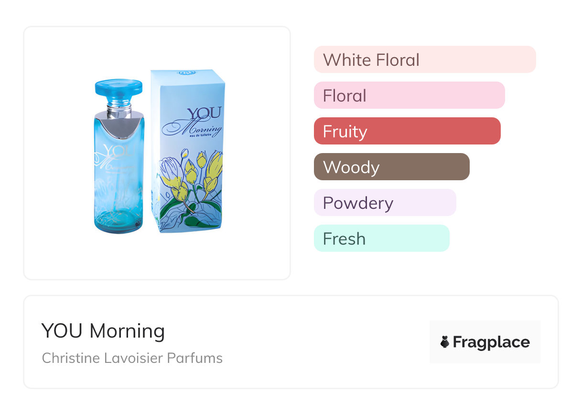Open the Christine Lavoisier Parfums brand link
The height and width of the screenshot is (412, 582).
tap(132, 358)
